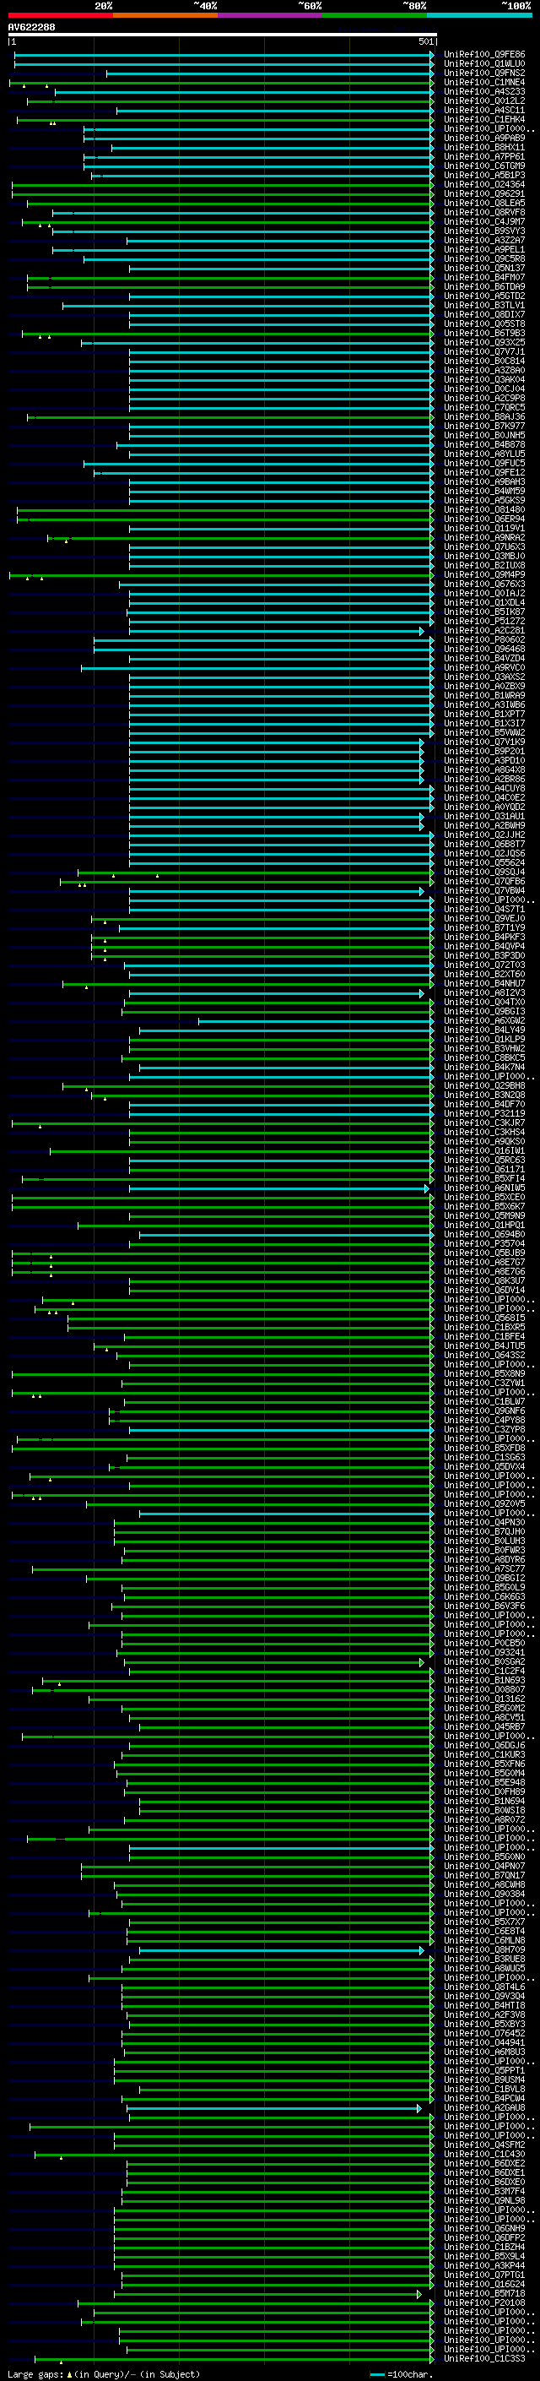The height and width of the screenshot is (2381, 540).
Task: Click the UniRef100_B0C814 hit name
Action: pos(484,361)
